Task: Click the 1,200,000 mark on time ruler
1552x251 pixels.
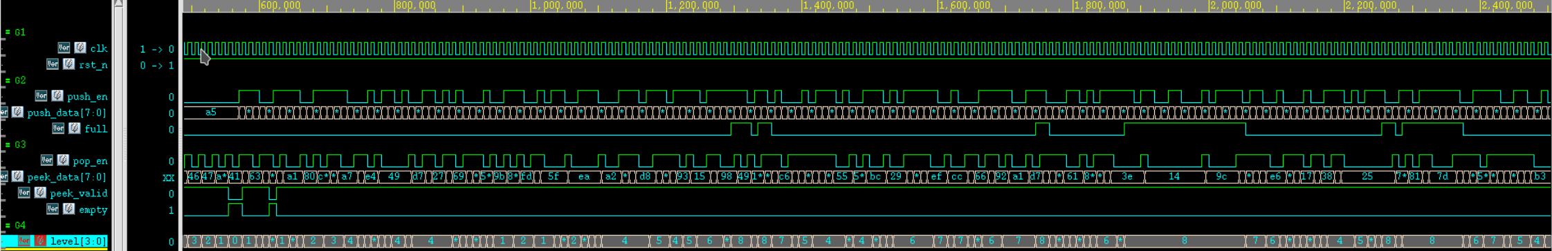Action: pos(693,6)
